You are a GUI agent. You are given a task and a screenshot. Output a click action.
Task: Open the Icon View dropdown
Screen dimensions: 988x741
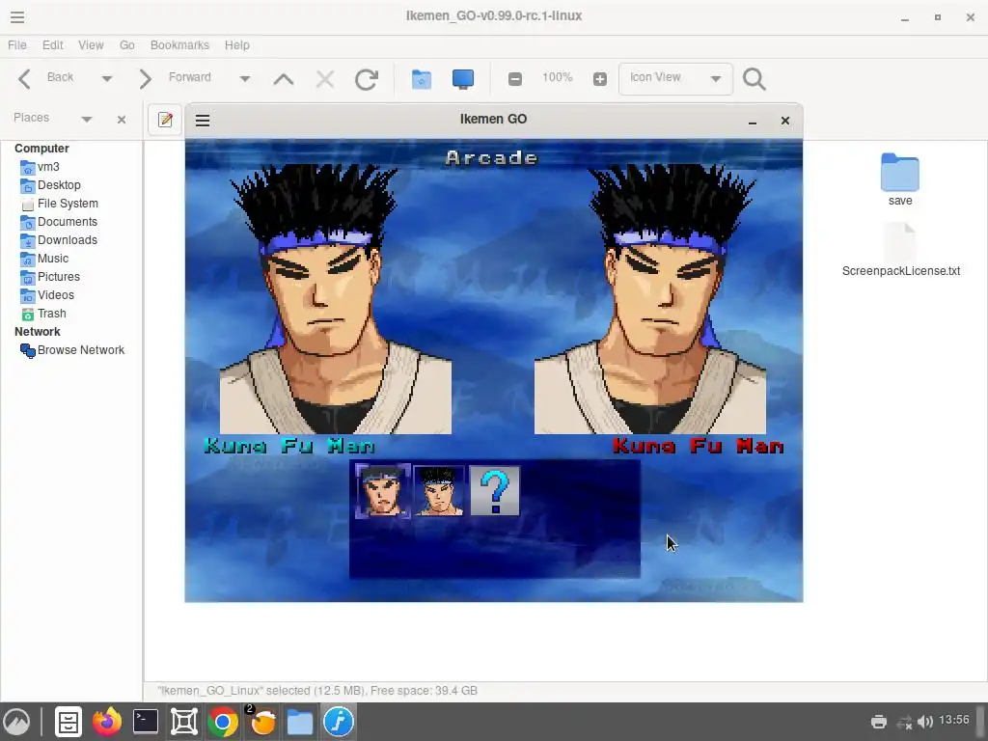675,78
